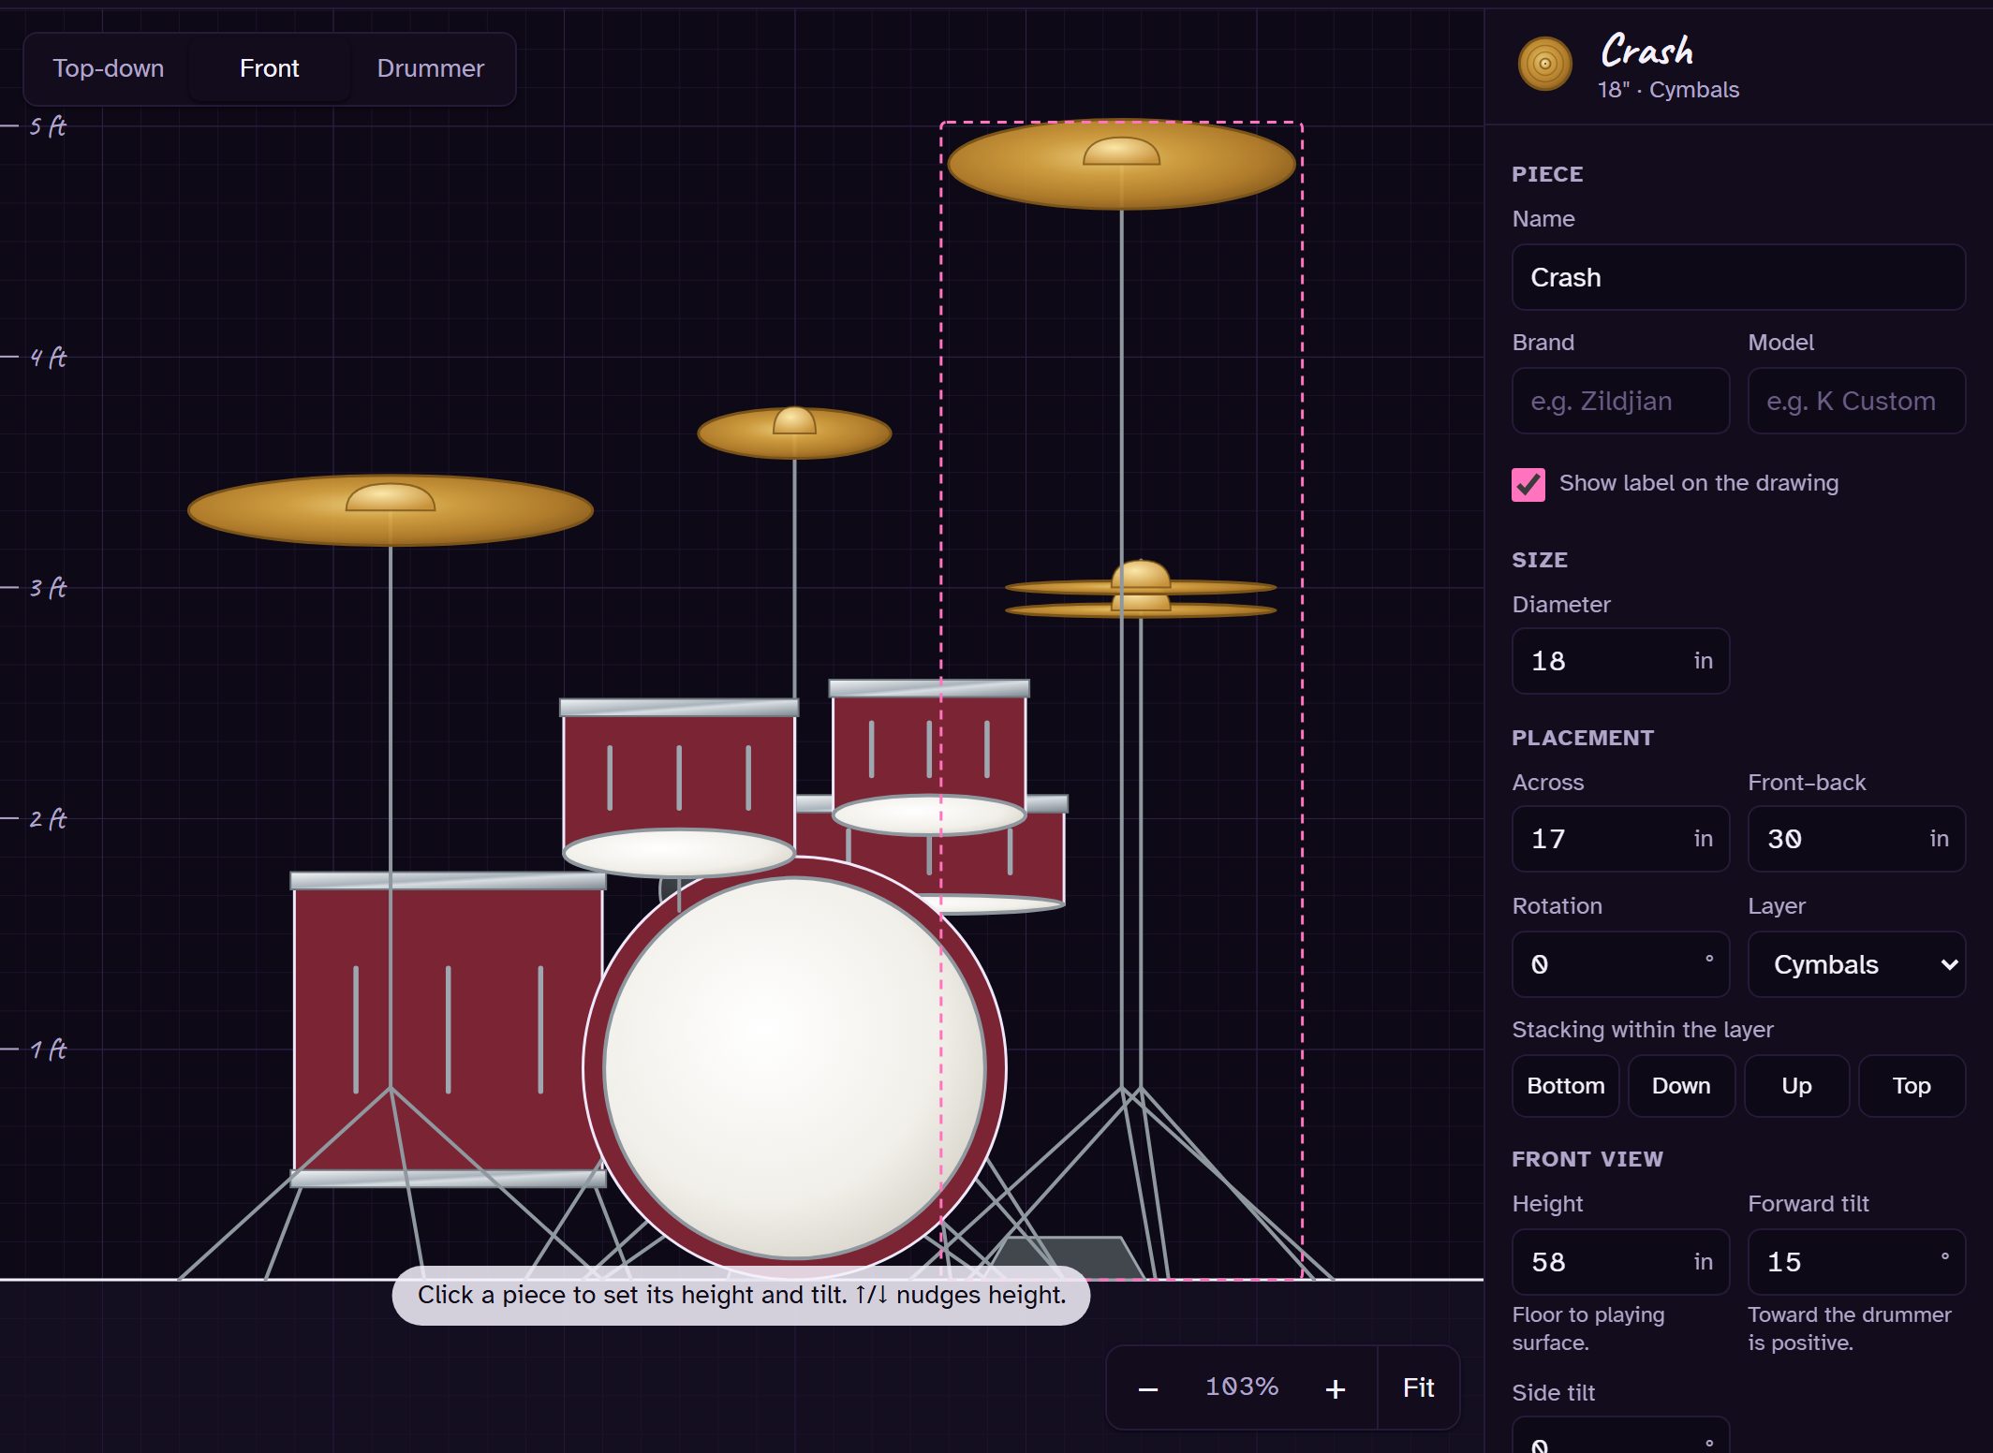
Task: Move piece Up in stacking
Action: tap(1796, 1086)
